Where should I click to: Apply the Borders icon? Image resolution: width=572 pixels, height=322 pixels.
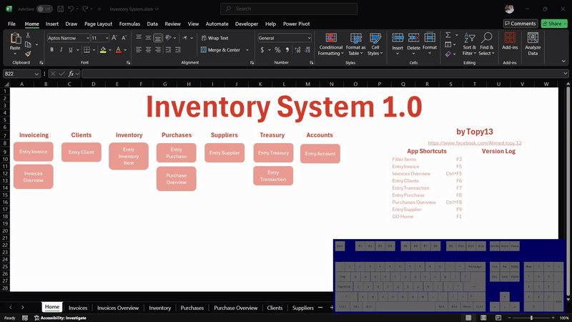click(x=87, y=49)
